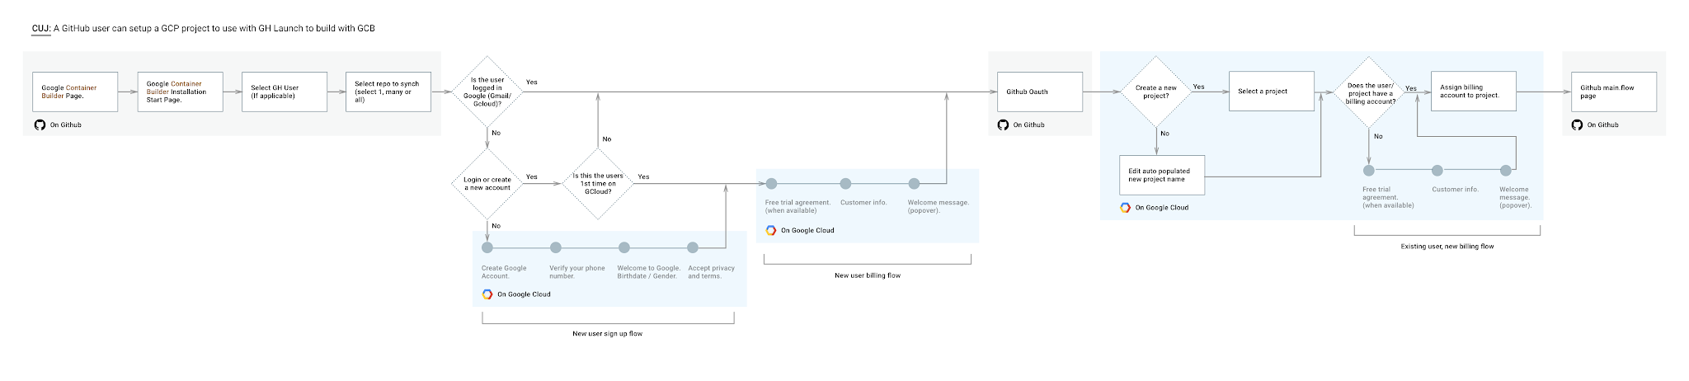The width and height of the screenshot is (1689, 381).
Task: Click the CUJ title text at top
Action: pos(204,28)
